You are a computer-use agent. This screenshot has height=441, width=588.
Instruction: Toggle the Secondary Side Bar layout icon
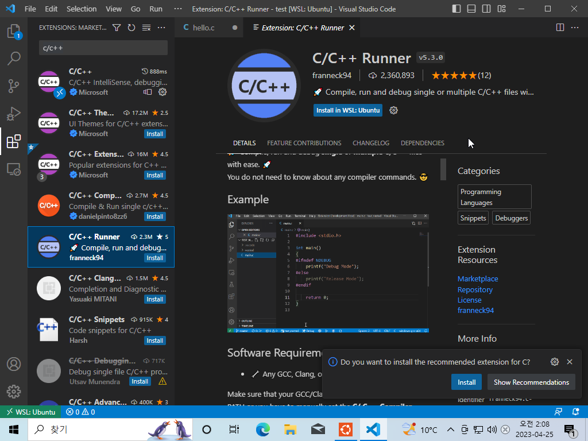point(486,9)
